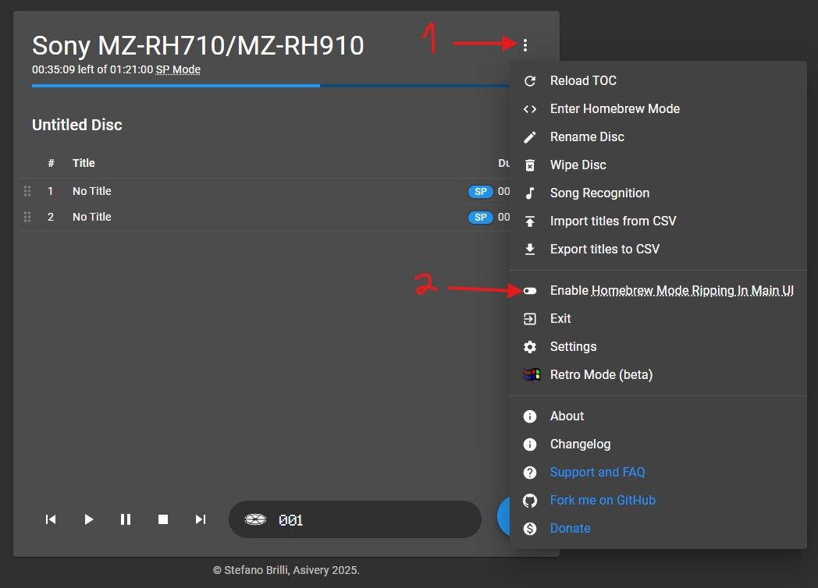Click the blue floating action button
818x588 pixels.
(503, 516)
